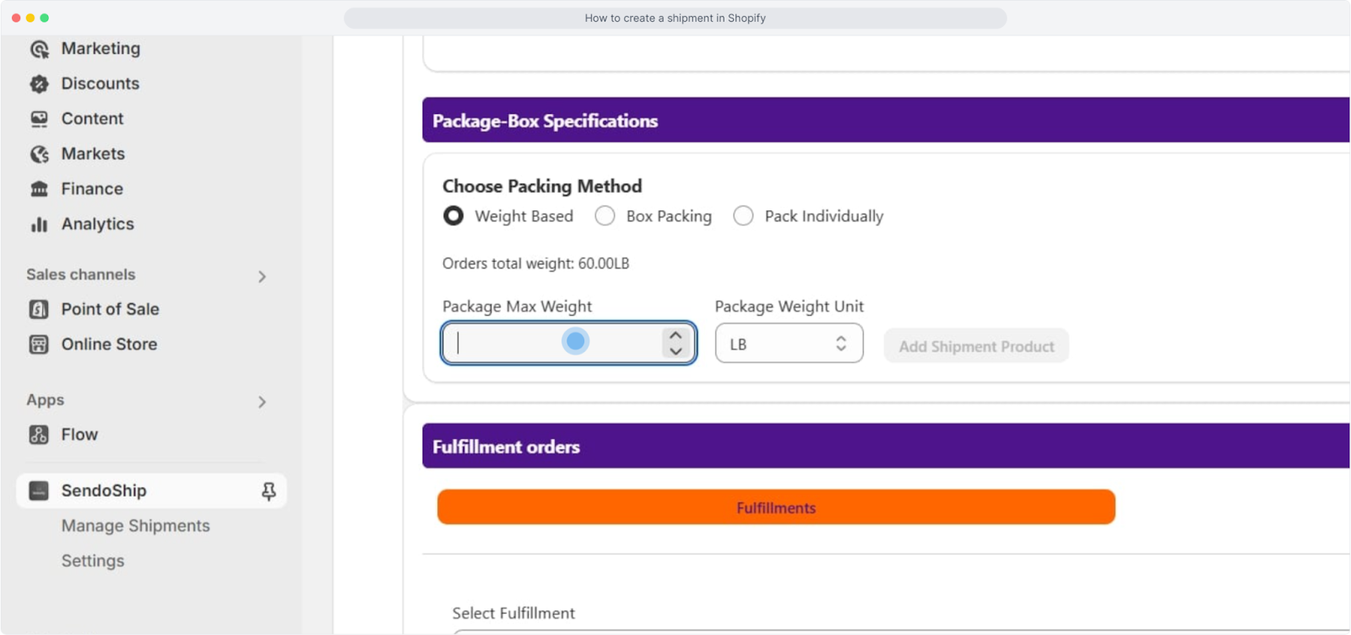Click the Marketing megaphone icon
Image resolution: width=1351 pixels, height=635 pixels.
39,49
